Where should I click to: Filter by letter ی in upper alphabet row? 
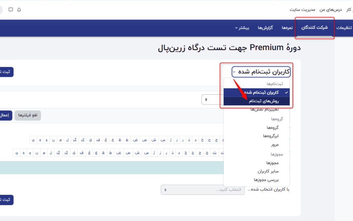(33, 140)
